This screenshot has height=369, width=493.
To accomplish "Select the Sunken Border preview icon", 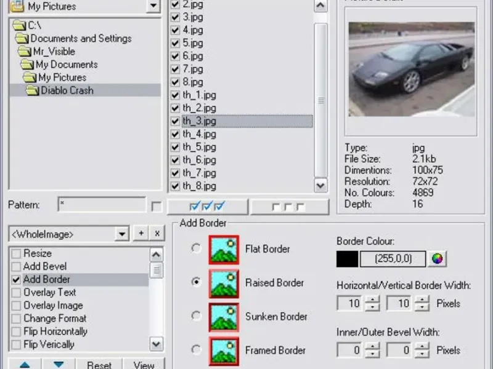I will point(224,317).
